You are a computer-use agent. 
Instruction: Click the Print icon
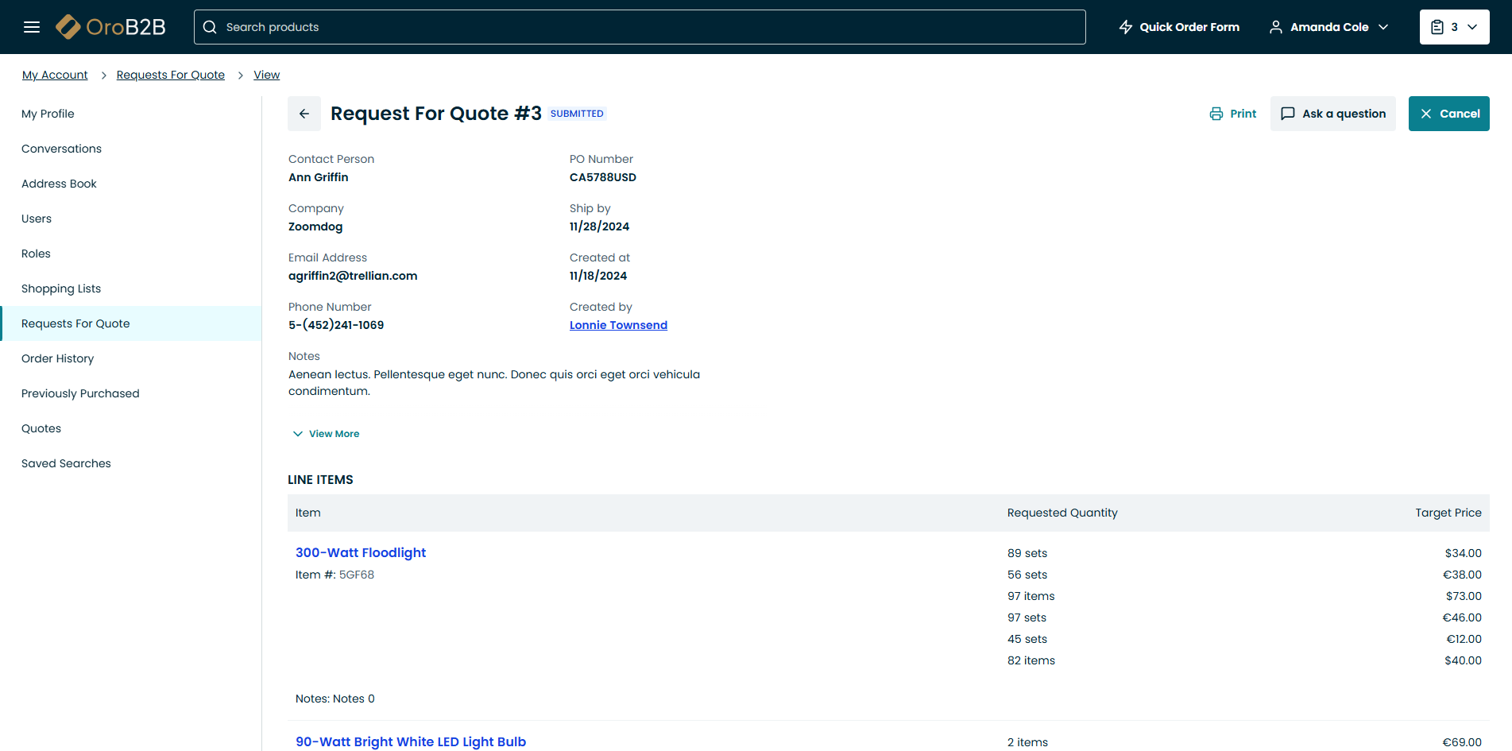pyautogui.click(x=1216, y=114)
